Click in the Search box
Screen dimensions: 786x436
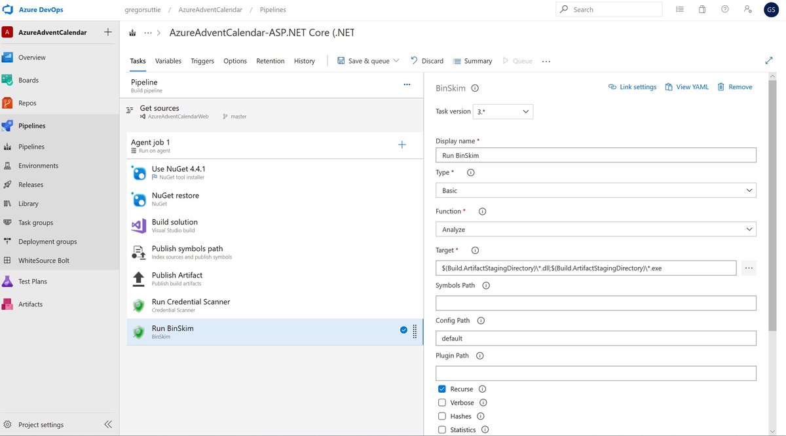tap(609, 10)
